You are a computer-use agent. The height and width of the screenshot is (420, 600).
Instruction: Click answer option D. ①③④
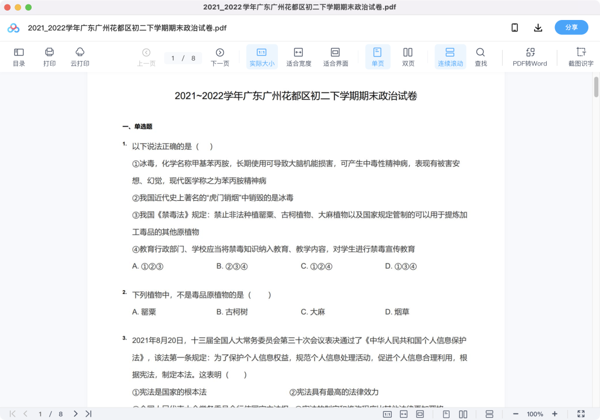coord(401,266)
